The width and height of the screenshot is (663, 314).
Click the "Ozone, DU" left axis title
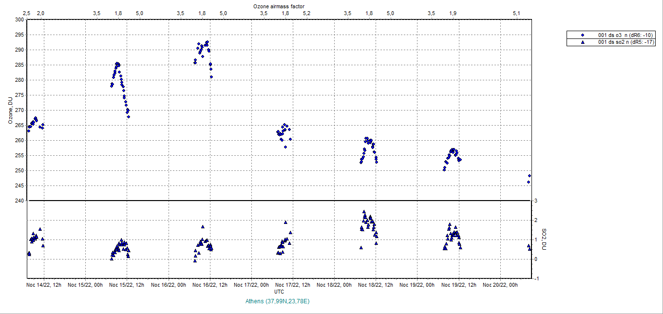click(x=10, y=110)
